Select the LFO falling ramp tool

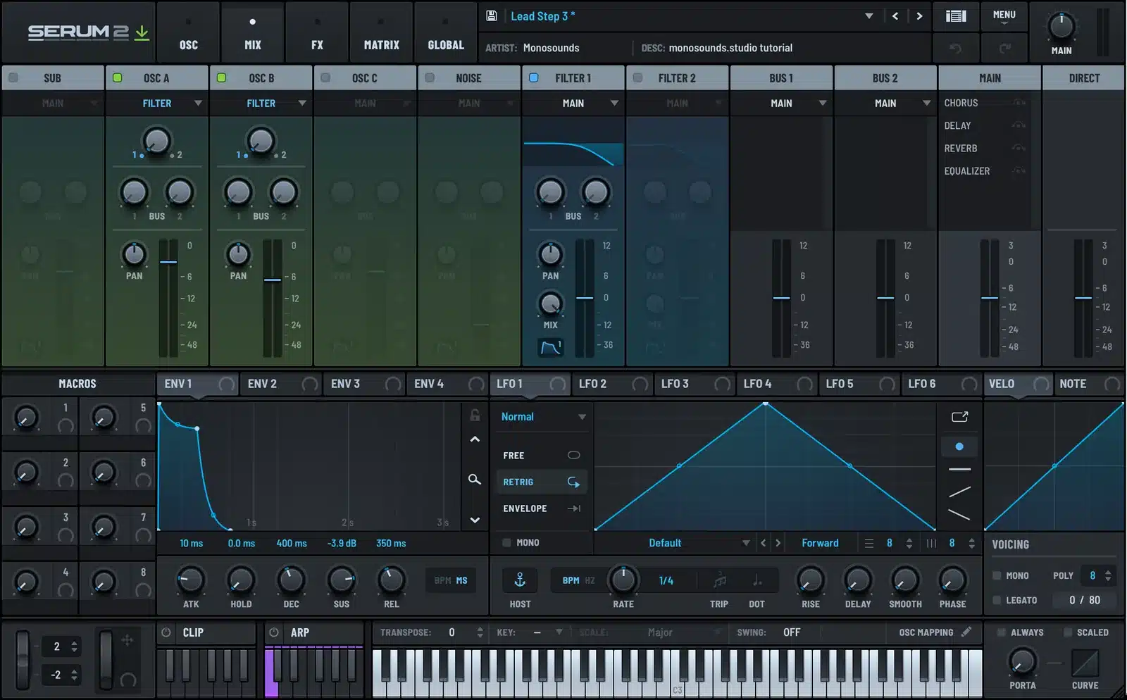pyautogui.click(x=959, y=515)
